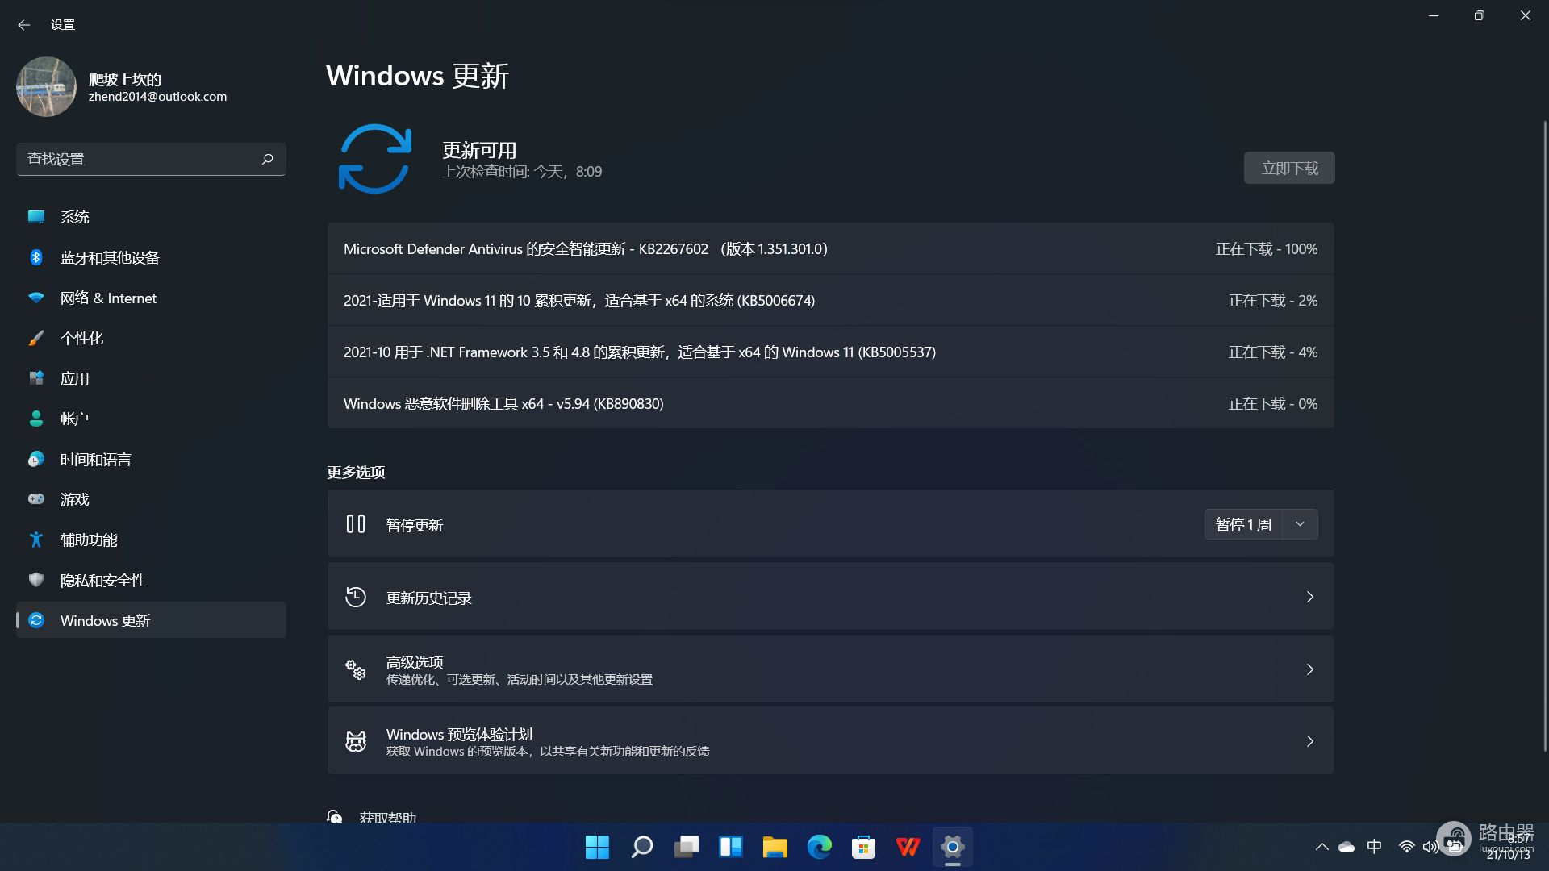Click the history clock icon beside 更新历史记录

pyautogui.click(x=356, y=597)
